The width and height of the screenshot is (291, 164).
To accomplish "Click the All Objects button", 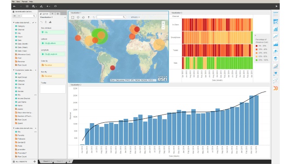I will (x=20, y=161).
